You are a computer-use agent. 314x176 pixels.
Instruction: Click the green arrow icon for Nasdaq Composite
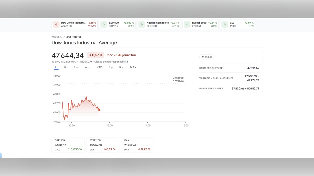[142, 25]
